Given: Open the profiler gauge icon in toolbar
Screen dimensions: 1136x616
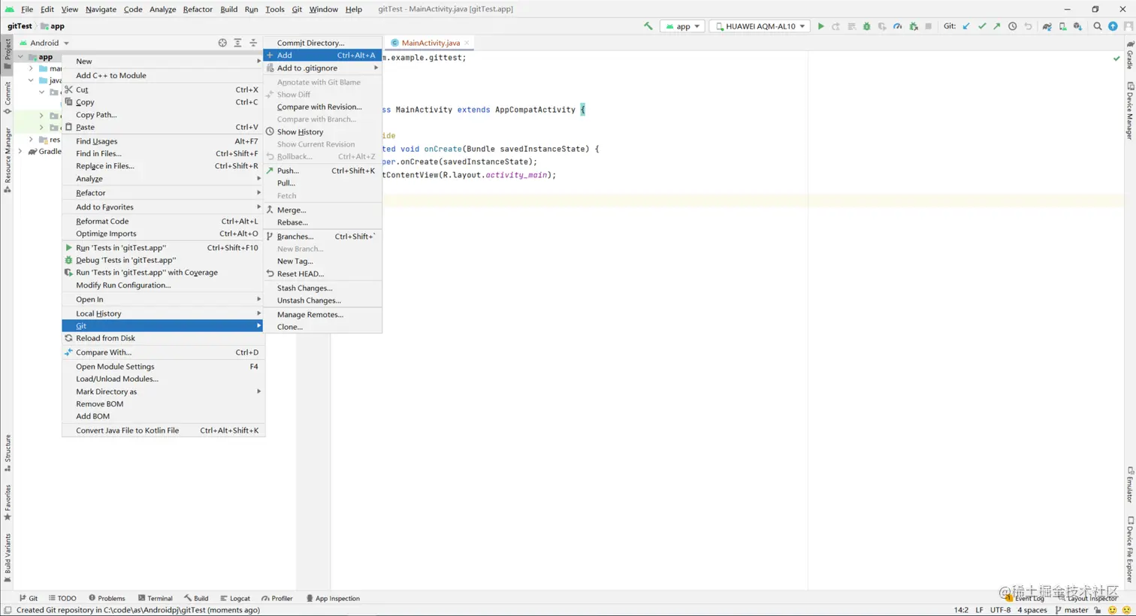Looking at the screenshot, I should (x=898, y=26).
